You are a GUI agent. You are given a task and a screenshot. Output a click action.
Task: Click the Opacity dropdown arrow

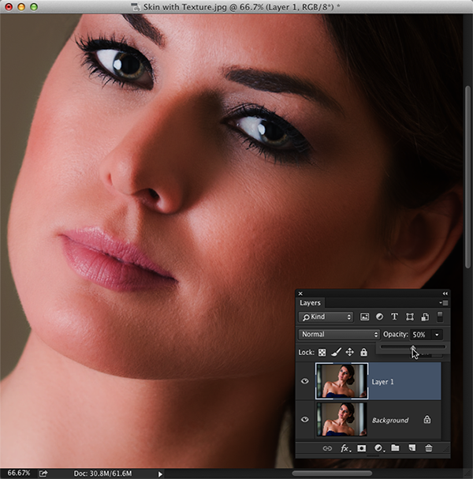438,335
